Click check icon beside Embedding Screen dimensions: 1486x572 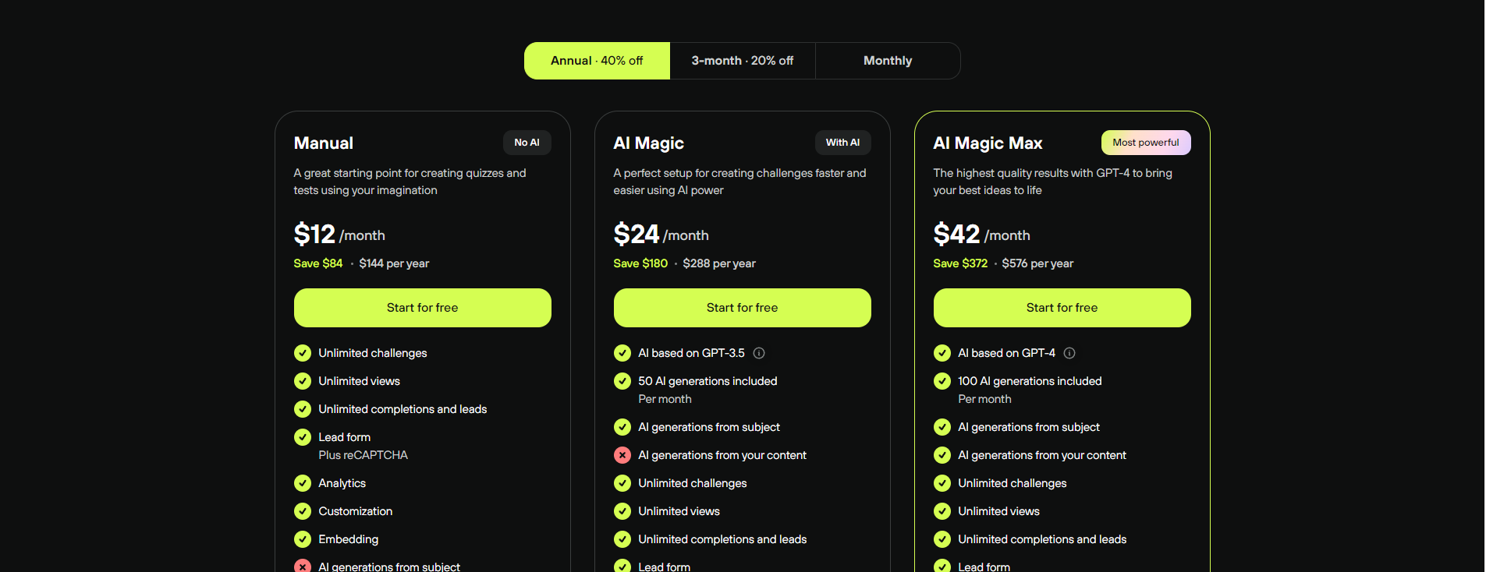(303, 539)
